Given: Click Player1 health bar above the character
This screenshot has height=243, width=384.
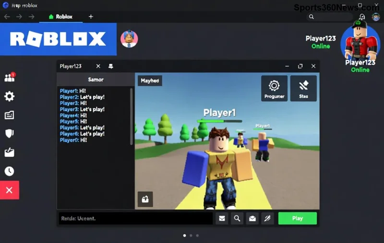Looking at the screenshot, I should [219, 121].
